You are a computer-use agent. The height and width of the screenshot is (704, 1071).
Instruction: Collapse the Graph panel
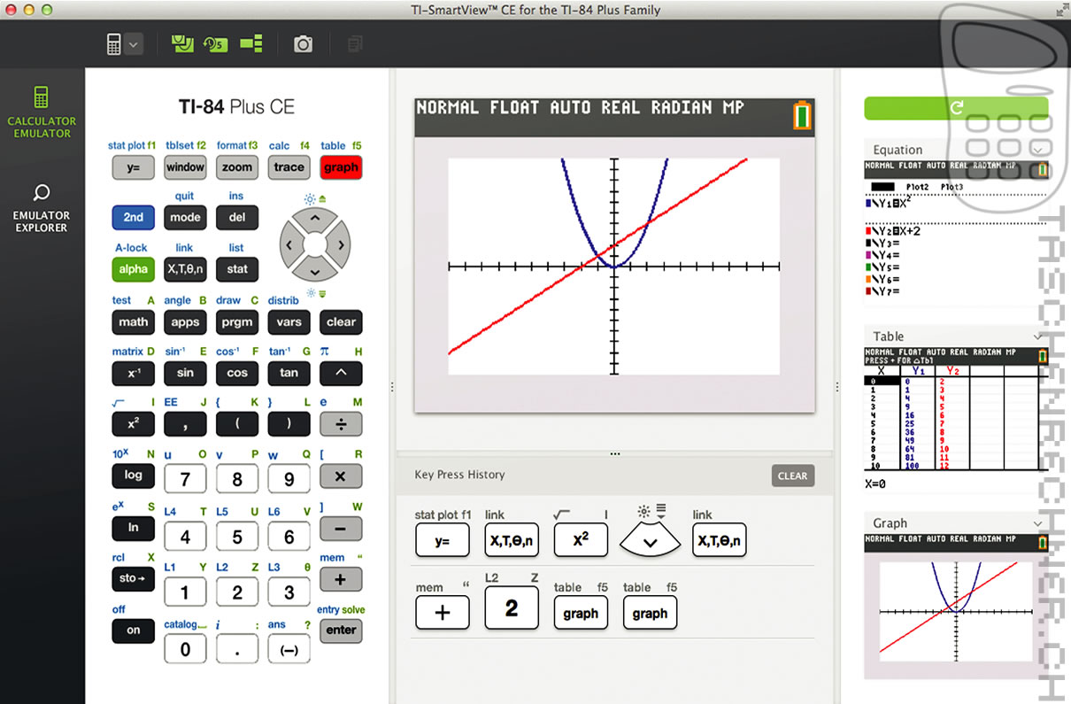pyautogui.click(x=1039, y=523)
